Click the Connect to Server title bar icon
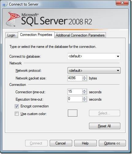The width and height of the screenshot is (132, 154). coord(5,4)
